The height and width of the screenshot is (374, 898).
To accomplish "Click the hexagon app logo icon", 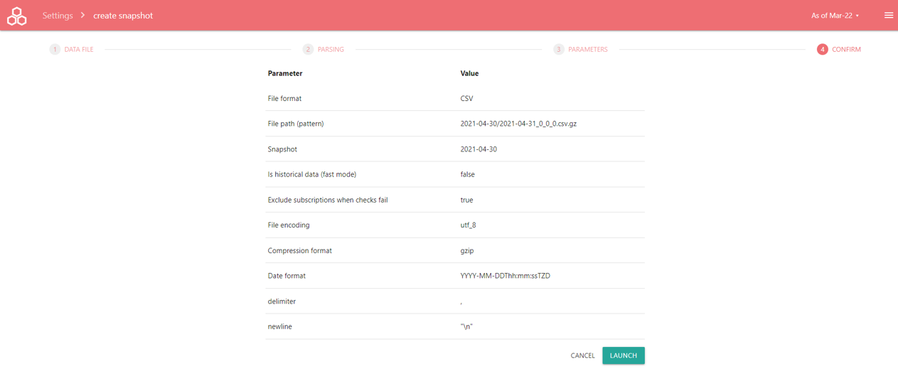I will (17, 16).
